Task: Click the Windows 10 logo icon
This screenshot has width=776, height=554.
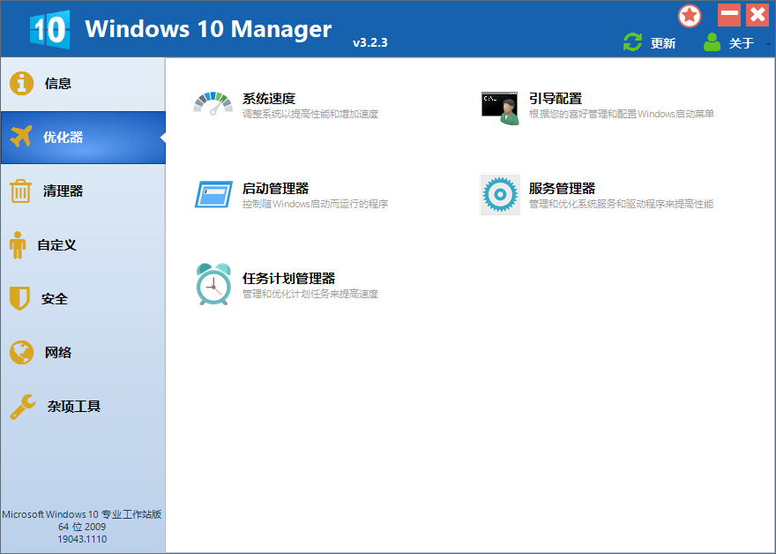Action: click(49, 29)
